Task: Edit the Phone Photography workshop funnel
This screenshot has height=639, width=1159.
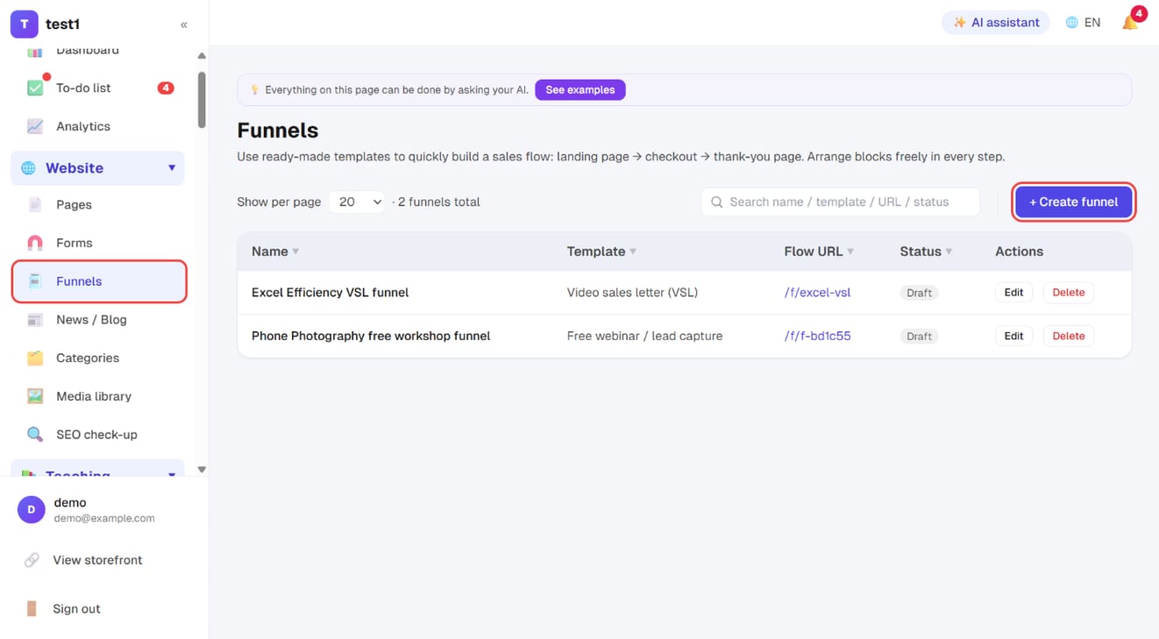Action: [1013, 336]
